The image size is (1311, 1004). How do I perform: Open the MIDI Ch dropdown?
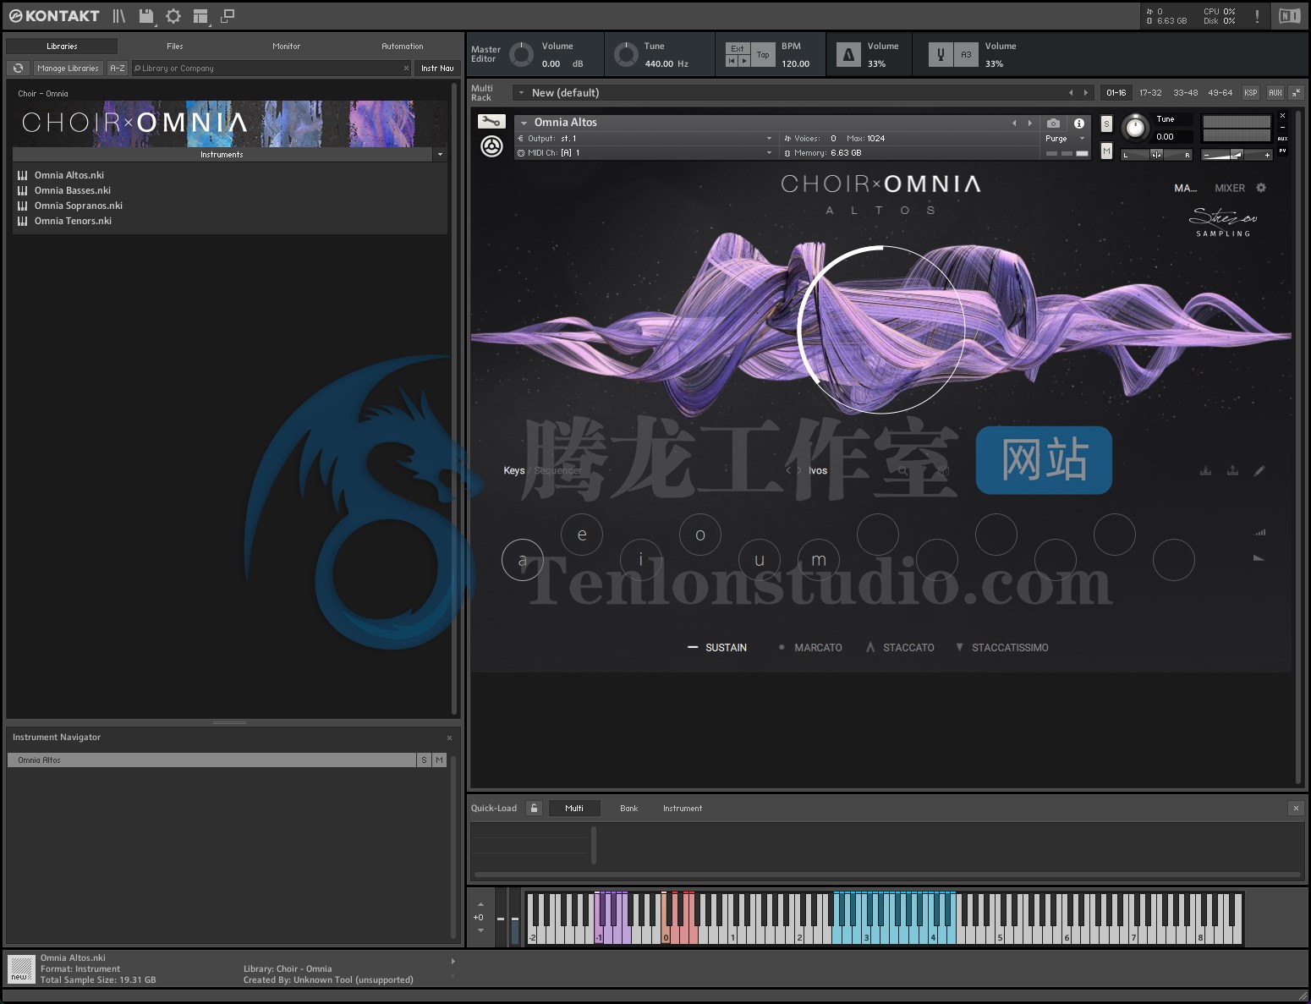pyautogui.click(x=769, y=153)
